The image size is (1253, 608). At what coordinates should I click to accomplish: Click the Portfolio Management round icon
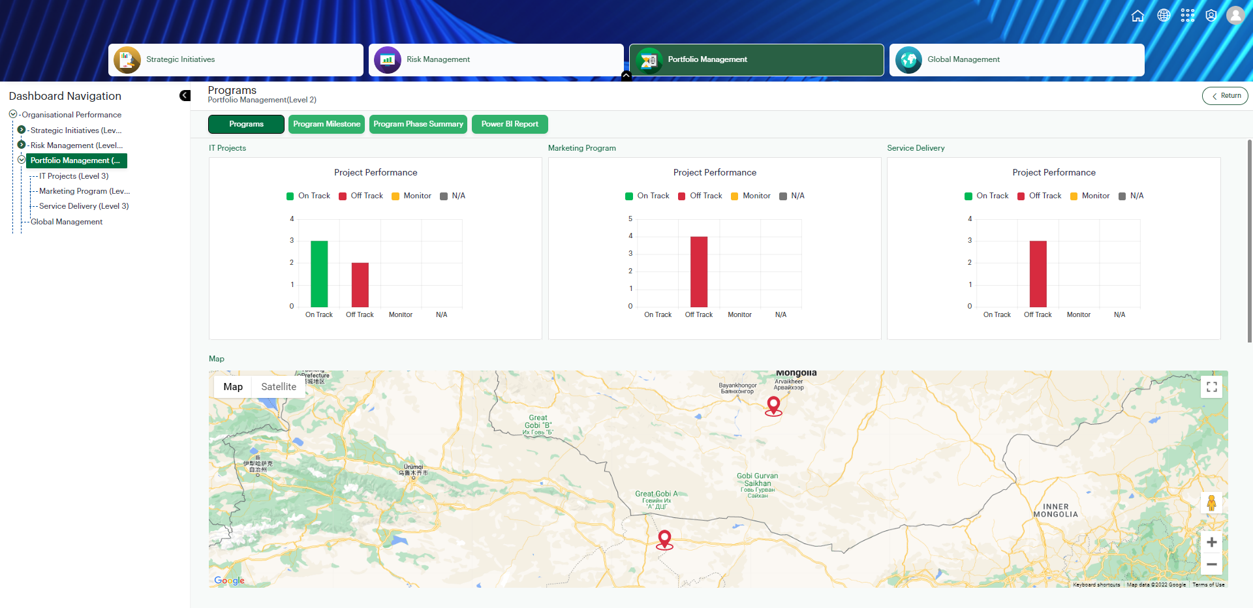tap(649, 60)
